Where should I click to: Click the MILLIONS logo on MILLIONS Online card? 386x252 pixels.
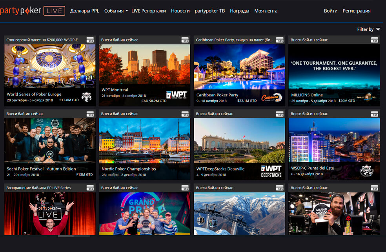coord(366,97)
